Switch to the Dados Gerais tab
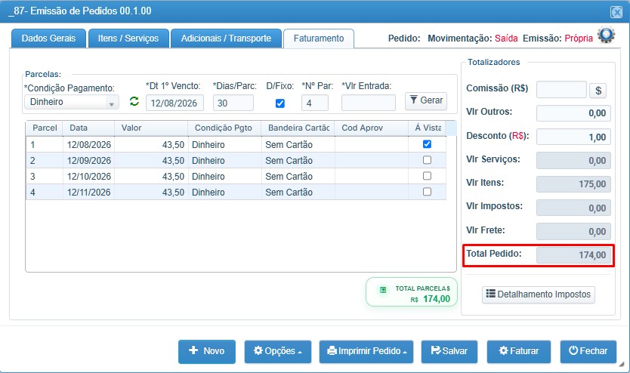 (48, 39)
